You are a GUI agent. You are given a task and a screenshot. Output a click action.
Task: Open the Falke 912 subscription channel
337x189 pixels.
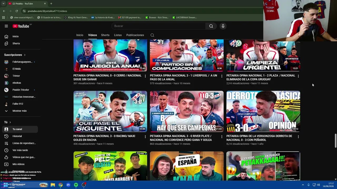[x=20, y=104]
